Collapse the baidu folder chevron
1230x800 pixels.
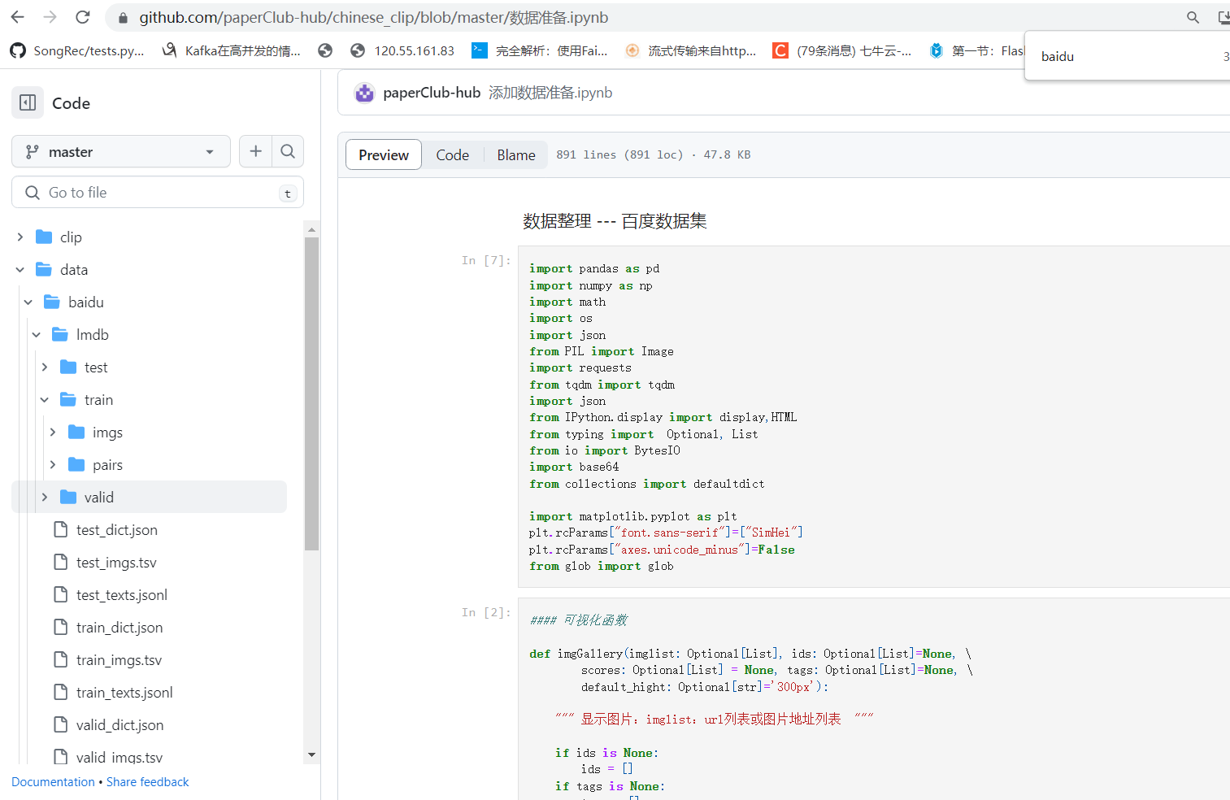28,302
